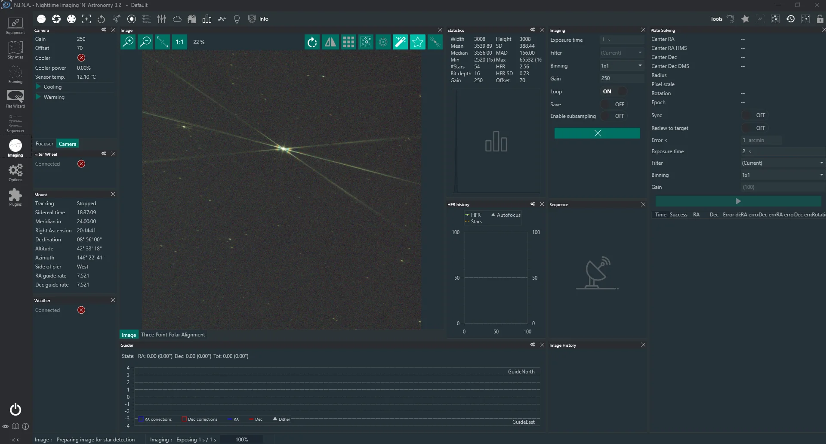Image resolution: width=826 pixels, height=444 pixels.
Task: Toggle grid overlay on image
Action: [348, 42]
